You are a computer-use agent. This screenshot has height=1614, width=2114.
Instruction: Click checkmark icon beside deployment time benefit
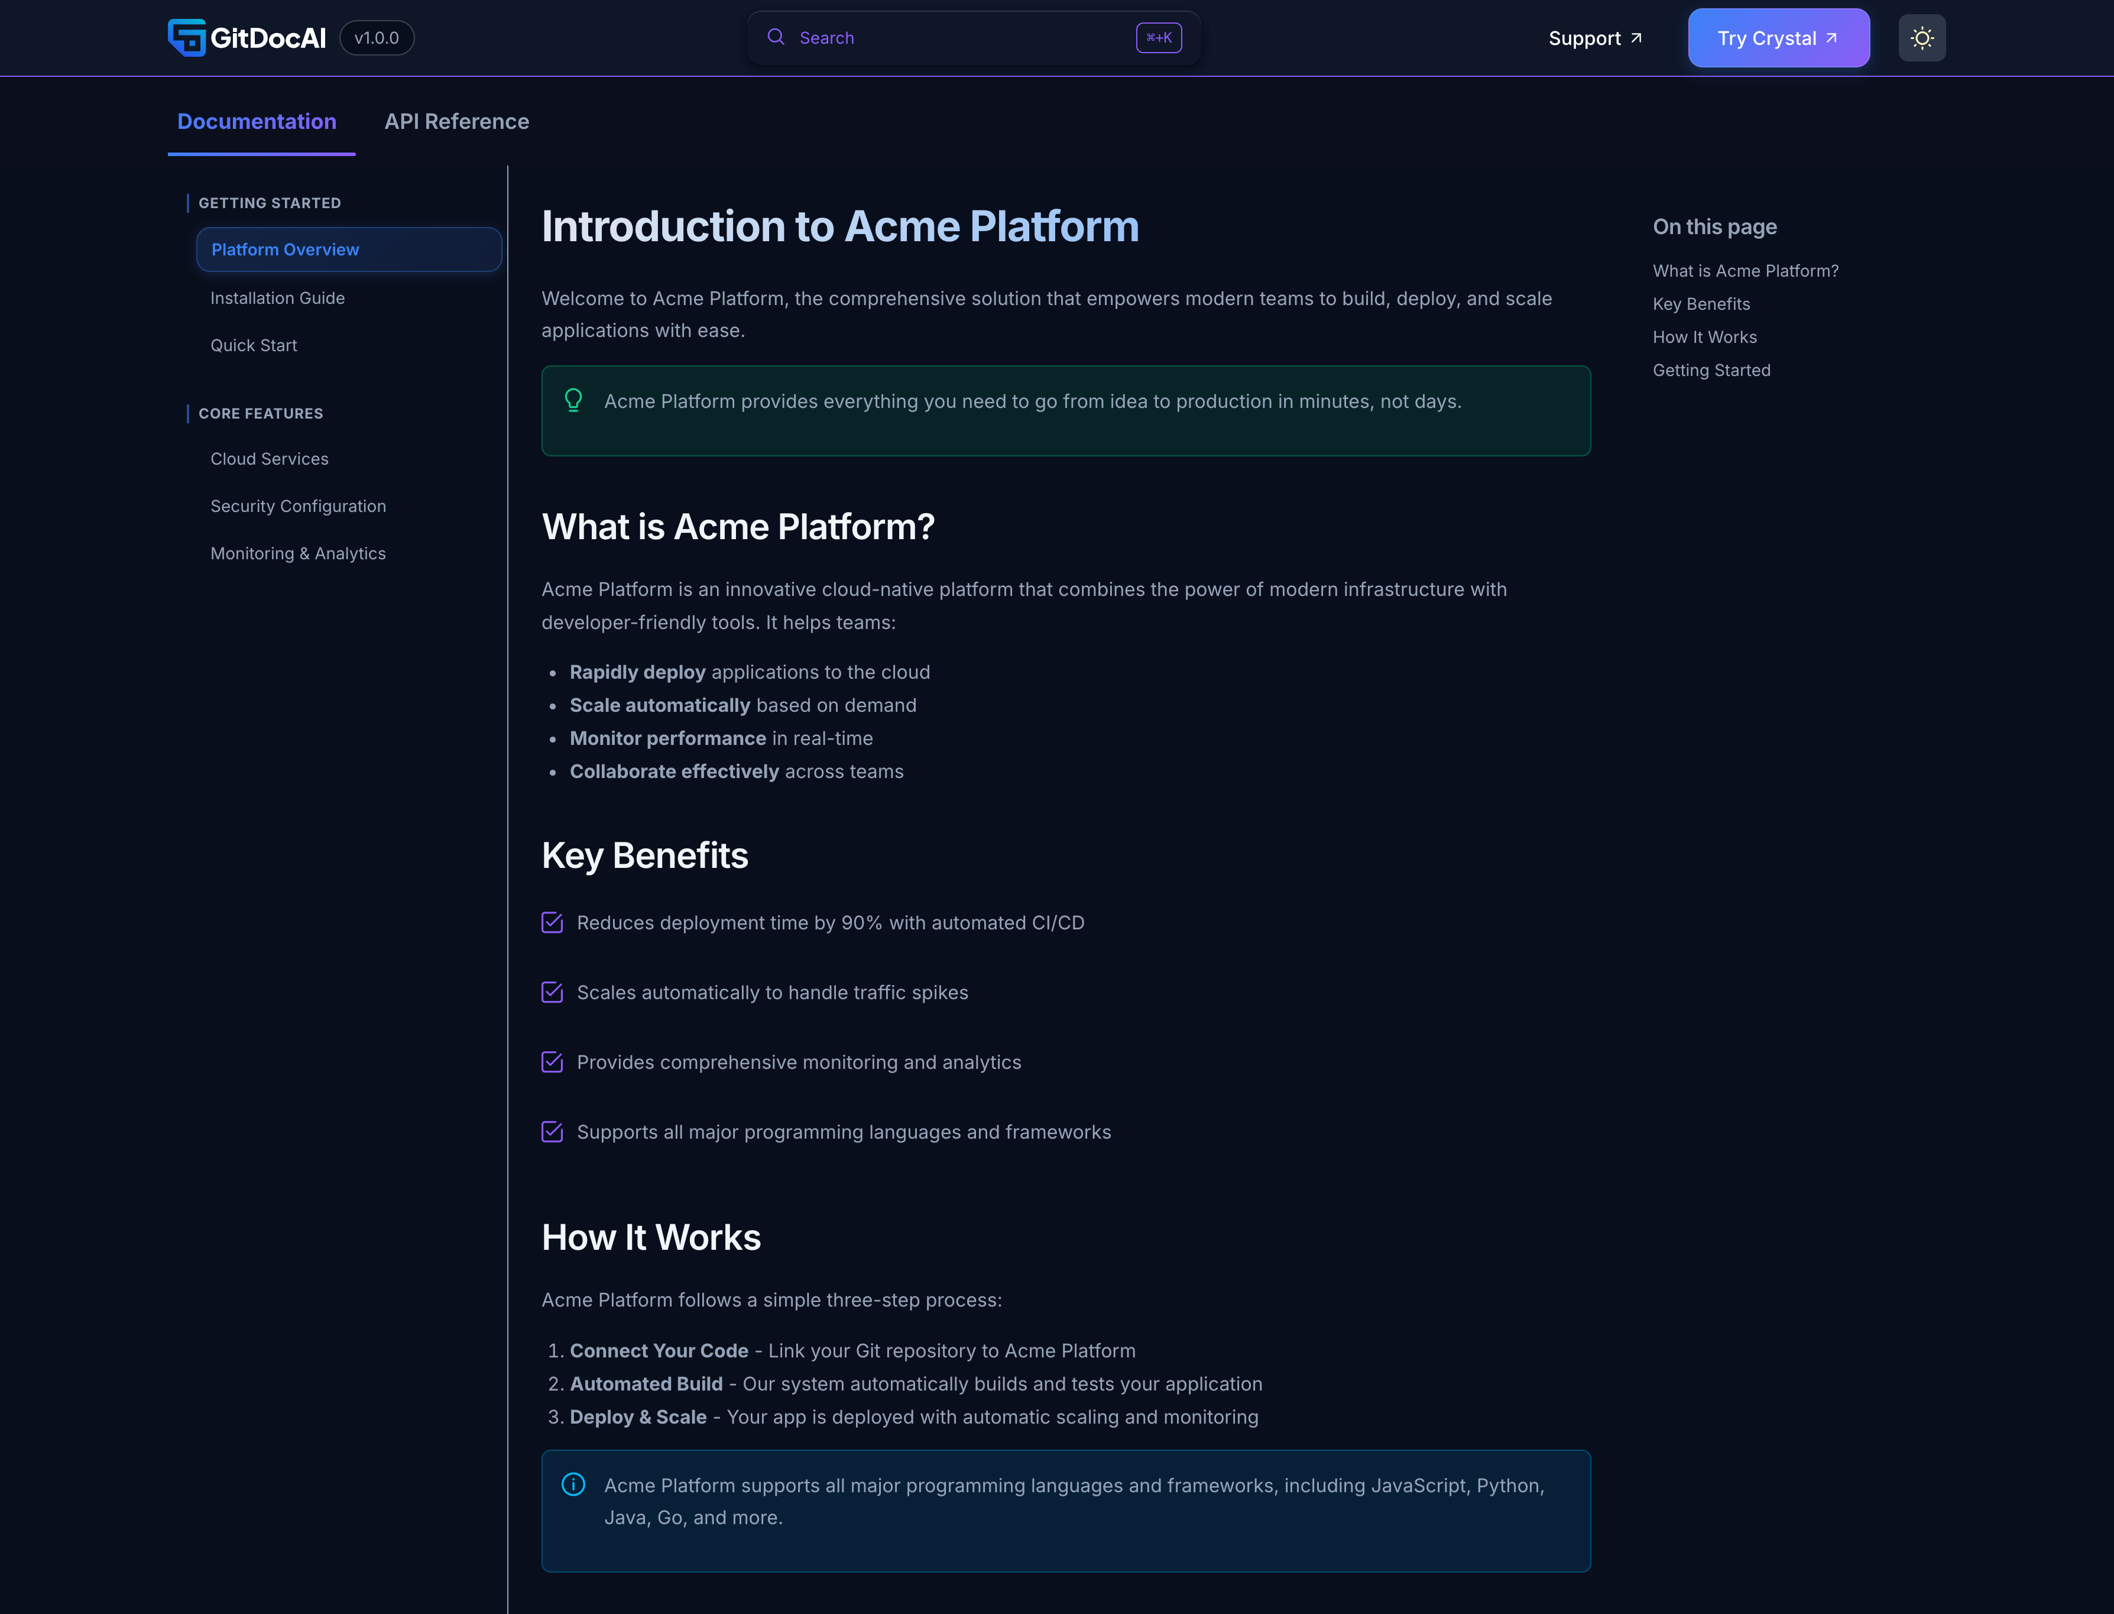pos(552,922)
